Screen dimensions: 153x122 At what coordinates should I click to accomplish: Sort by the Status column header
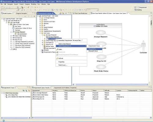(98, 91)
